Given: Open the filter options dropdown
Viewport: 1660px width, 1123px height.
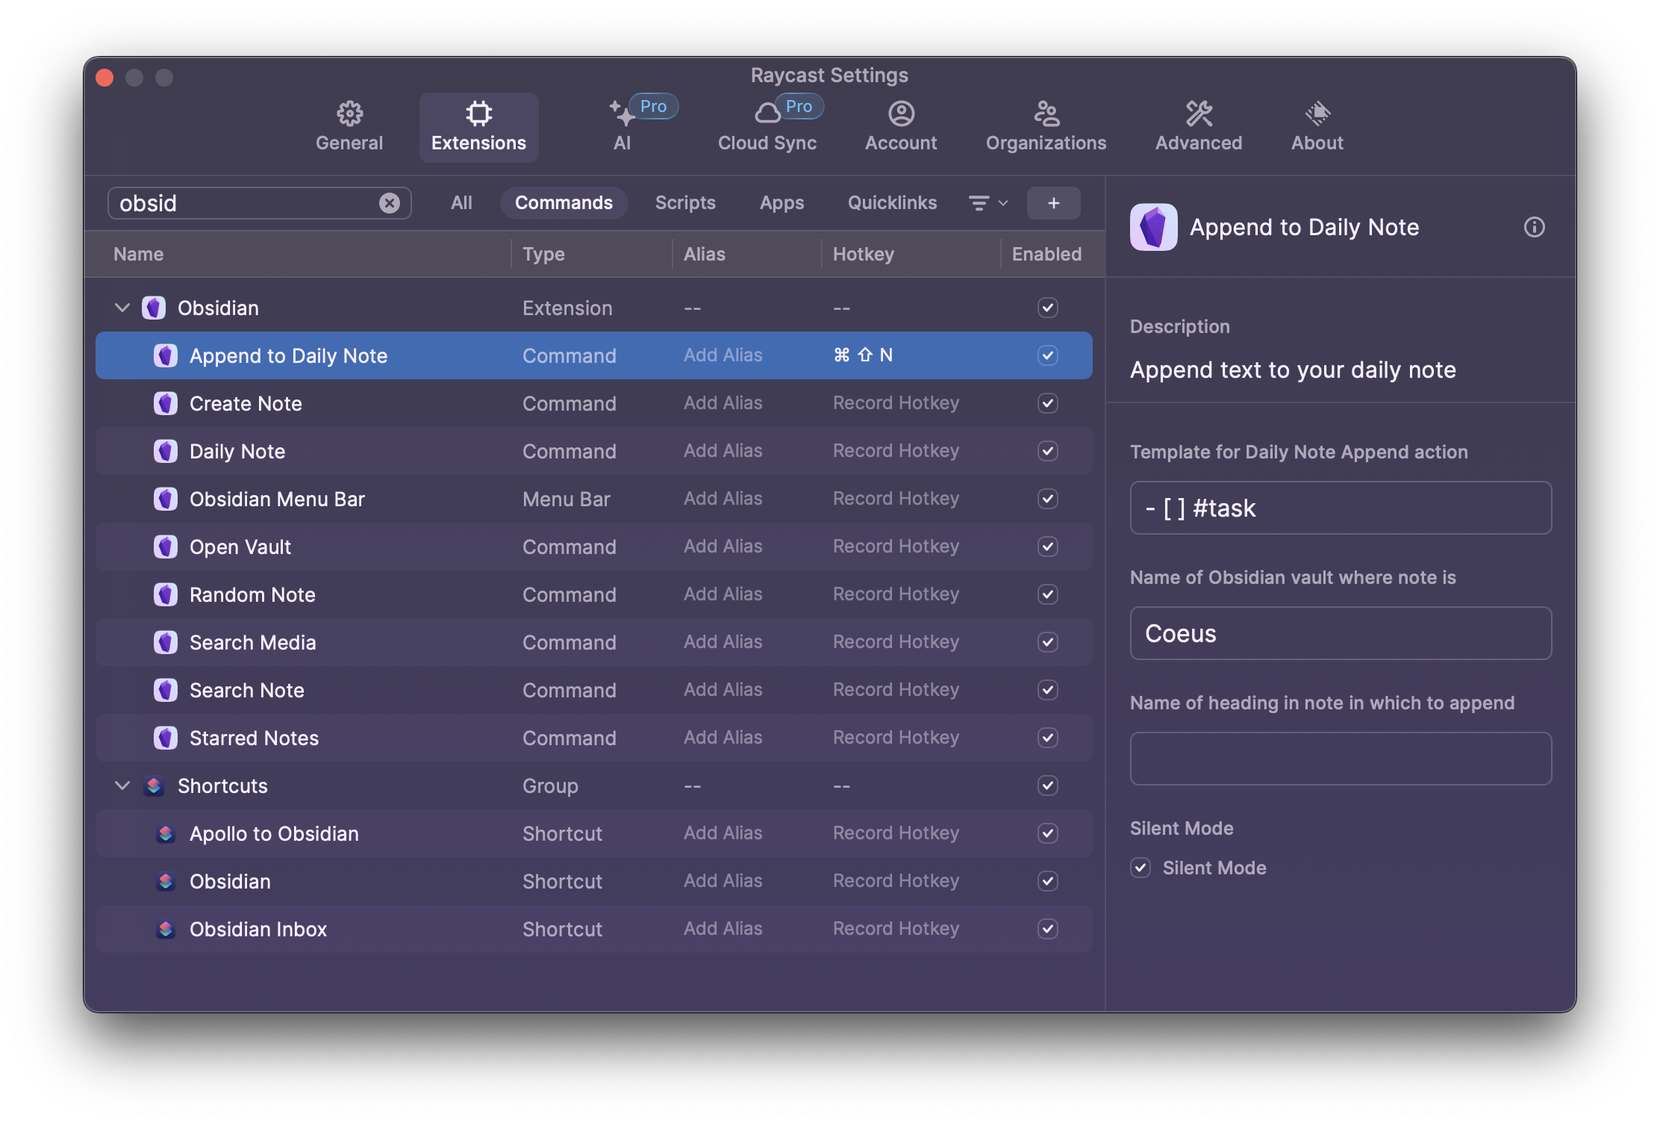Looking at the screenshot, I should [988, 203].
